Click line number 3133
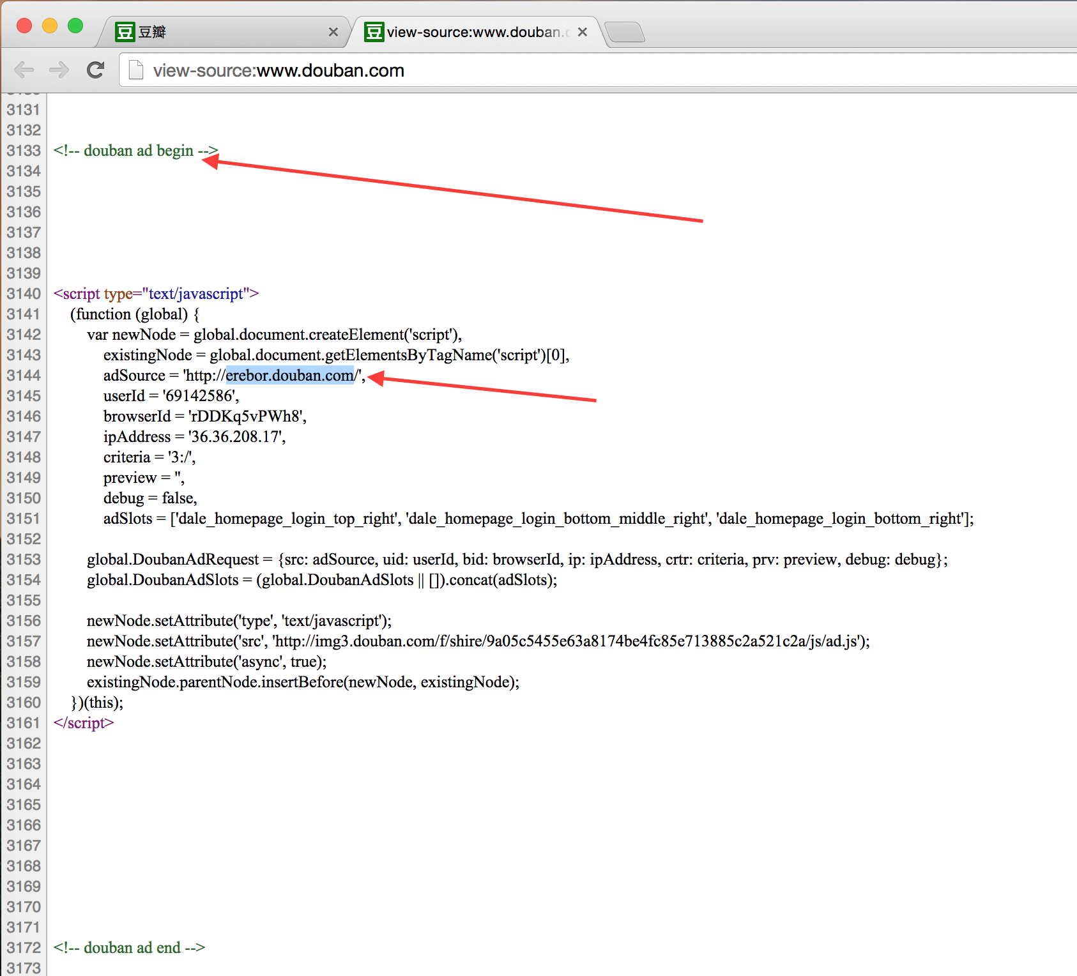The image size is (1077, 976). (x=24, y=151)
